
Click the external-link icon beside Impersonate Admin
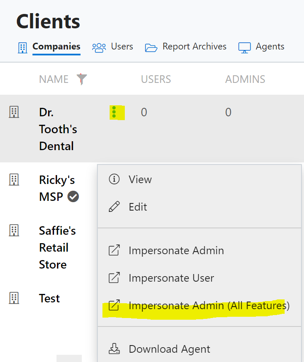point(114,250)
